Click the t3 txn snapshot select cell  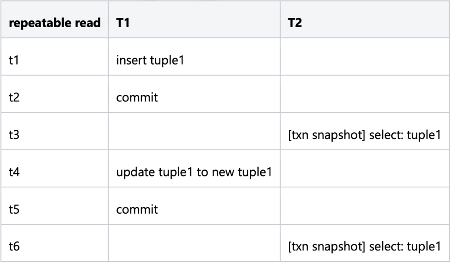click(x=364, y=135)
